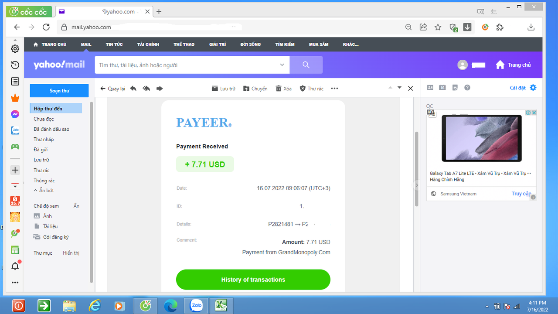Open browser extensions puzzle icon
This screenshot has width=558, height=314.
pyautogui.click(x=500, y=27)
